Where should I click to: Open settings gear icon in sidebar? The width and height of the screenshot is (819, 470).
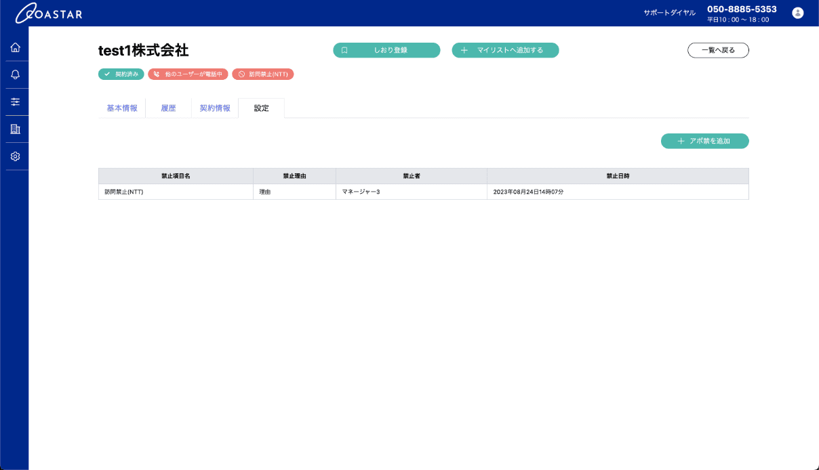tap(15, 156)
